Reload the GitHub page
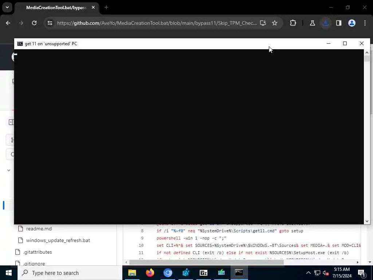Image resolution: width=373 pixels, height=280 pixels. (x=34, y=23)
